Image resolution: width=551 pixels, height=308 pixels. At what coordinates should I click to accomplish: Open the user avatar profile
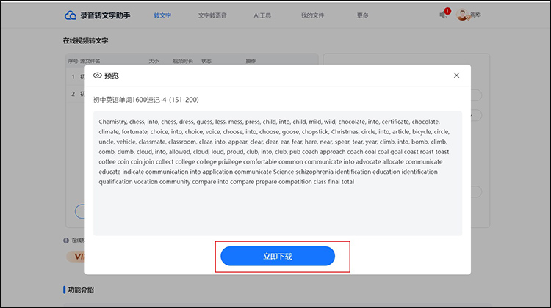pyautogui.click(x=462, y=15)
